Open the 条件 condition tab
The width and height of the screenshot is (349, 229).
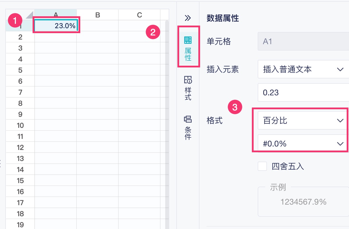click(188, 128)
